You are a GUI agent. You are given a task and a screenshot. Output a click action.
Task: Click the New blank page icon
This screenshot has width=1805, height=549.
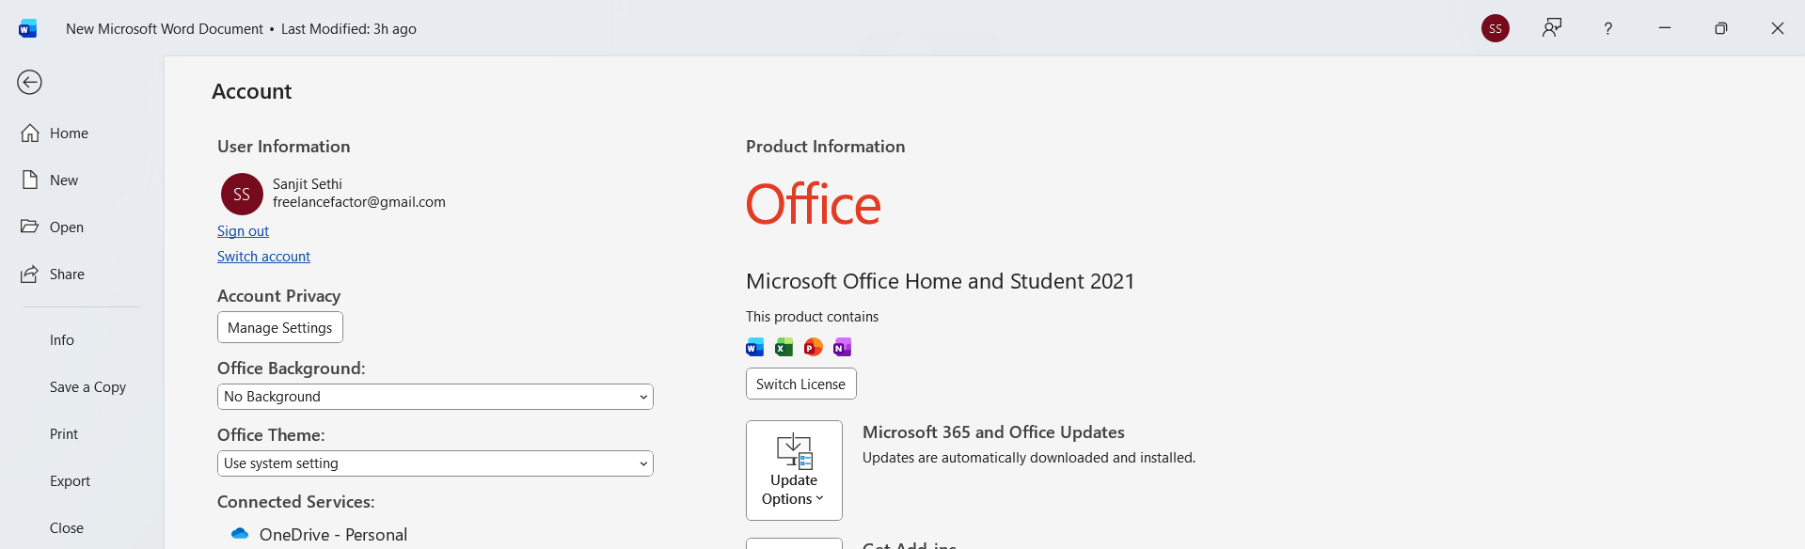(x=30, y=180)
